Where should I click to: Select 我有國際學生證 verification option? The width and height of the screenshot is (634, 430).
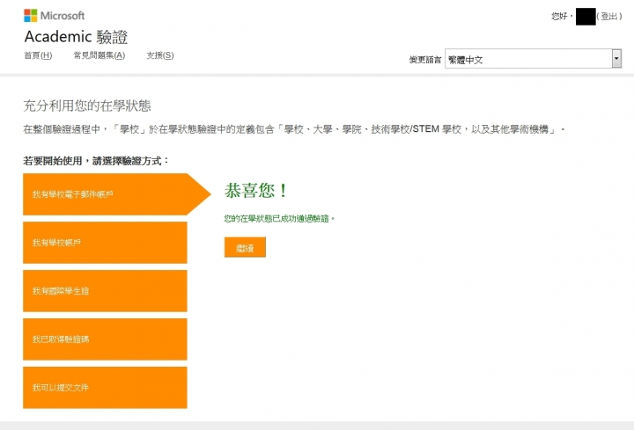click(105, 291)
